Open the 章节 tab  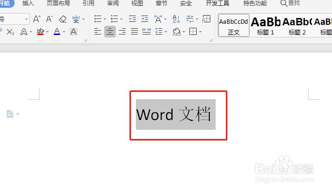161,3
